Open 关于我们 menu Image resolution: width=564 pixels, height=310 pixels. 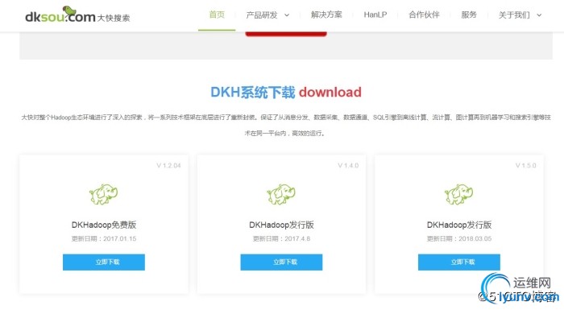tap(514, 15)
